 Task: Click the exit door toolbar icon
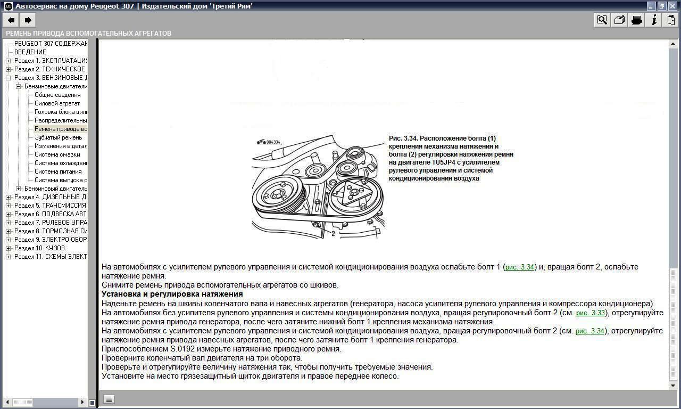click(x=671, y=20)
